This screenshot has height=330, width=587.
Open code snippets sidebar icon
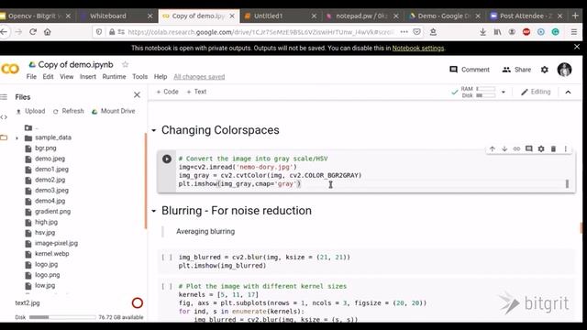[4, 117]
